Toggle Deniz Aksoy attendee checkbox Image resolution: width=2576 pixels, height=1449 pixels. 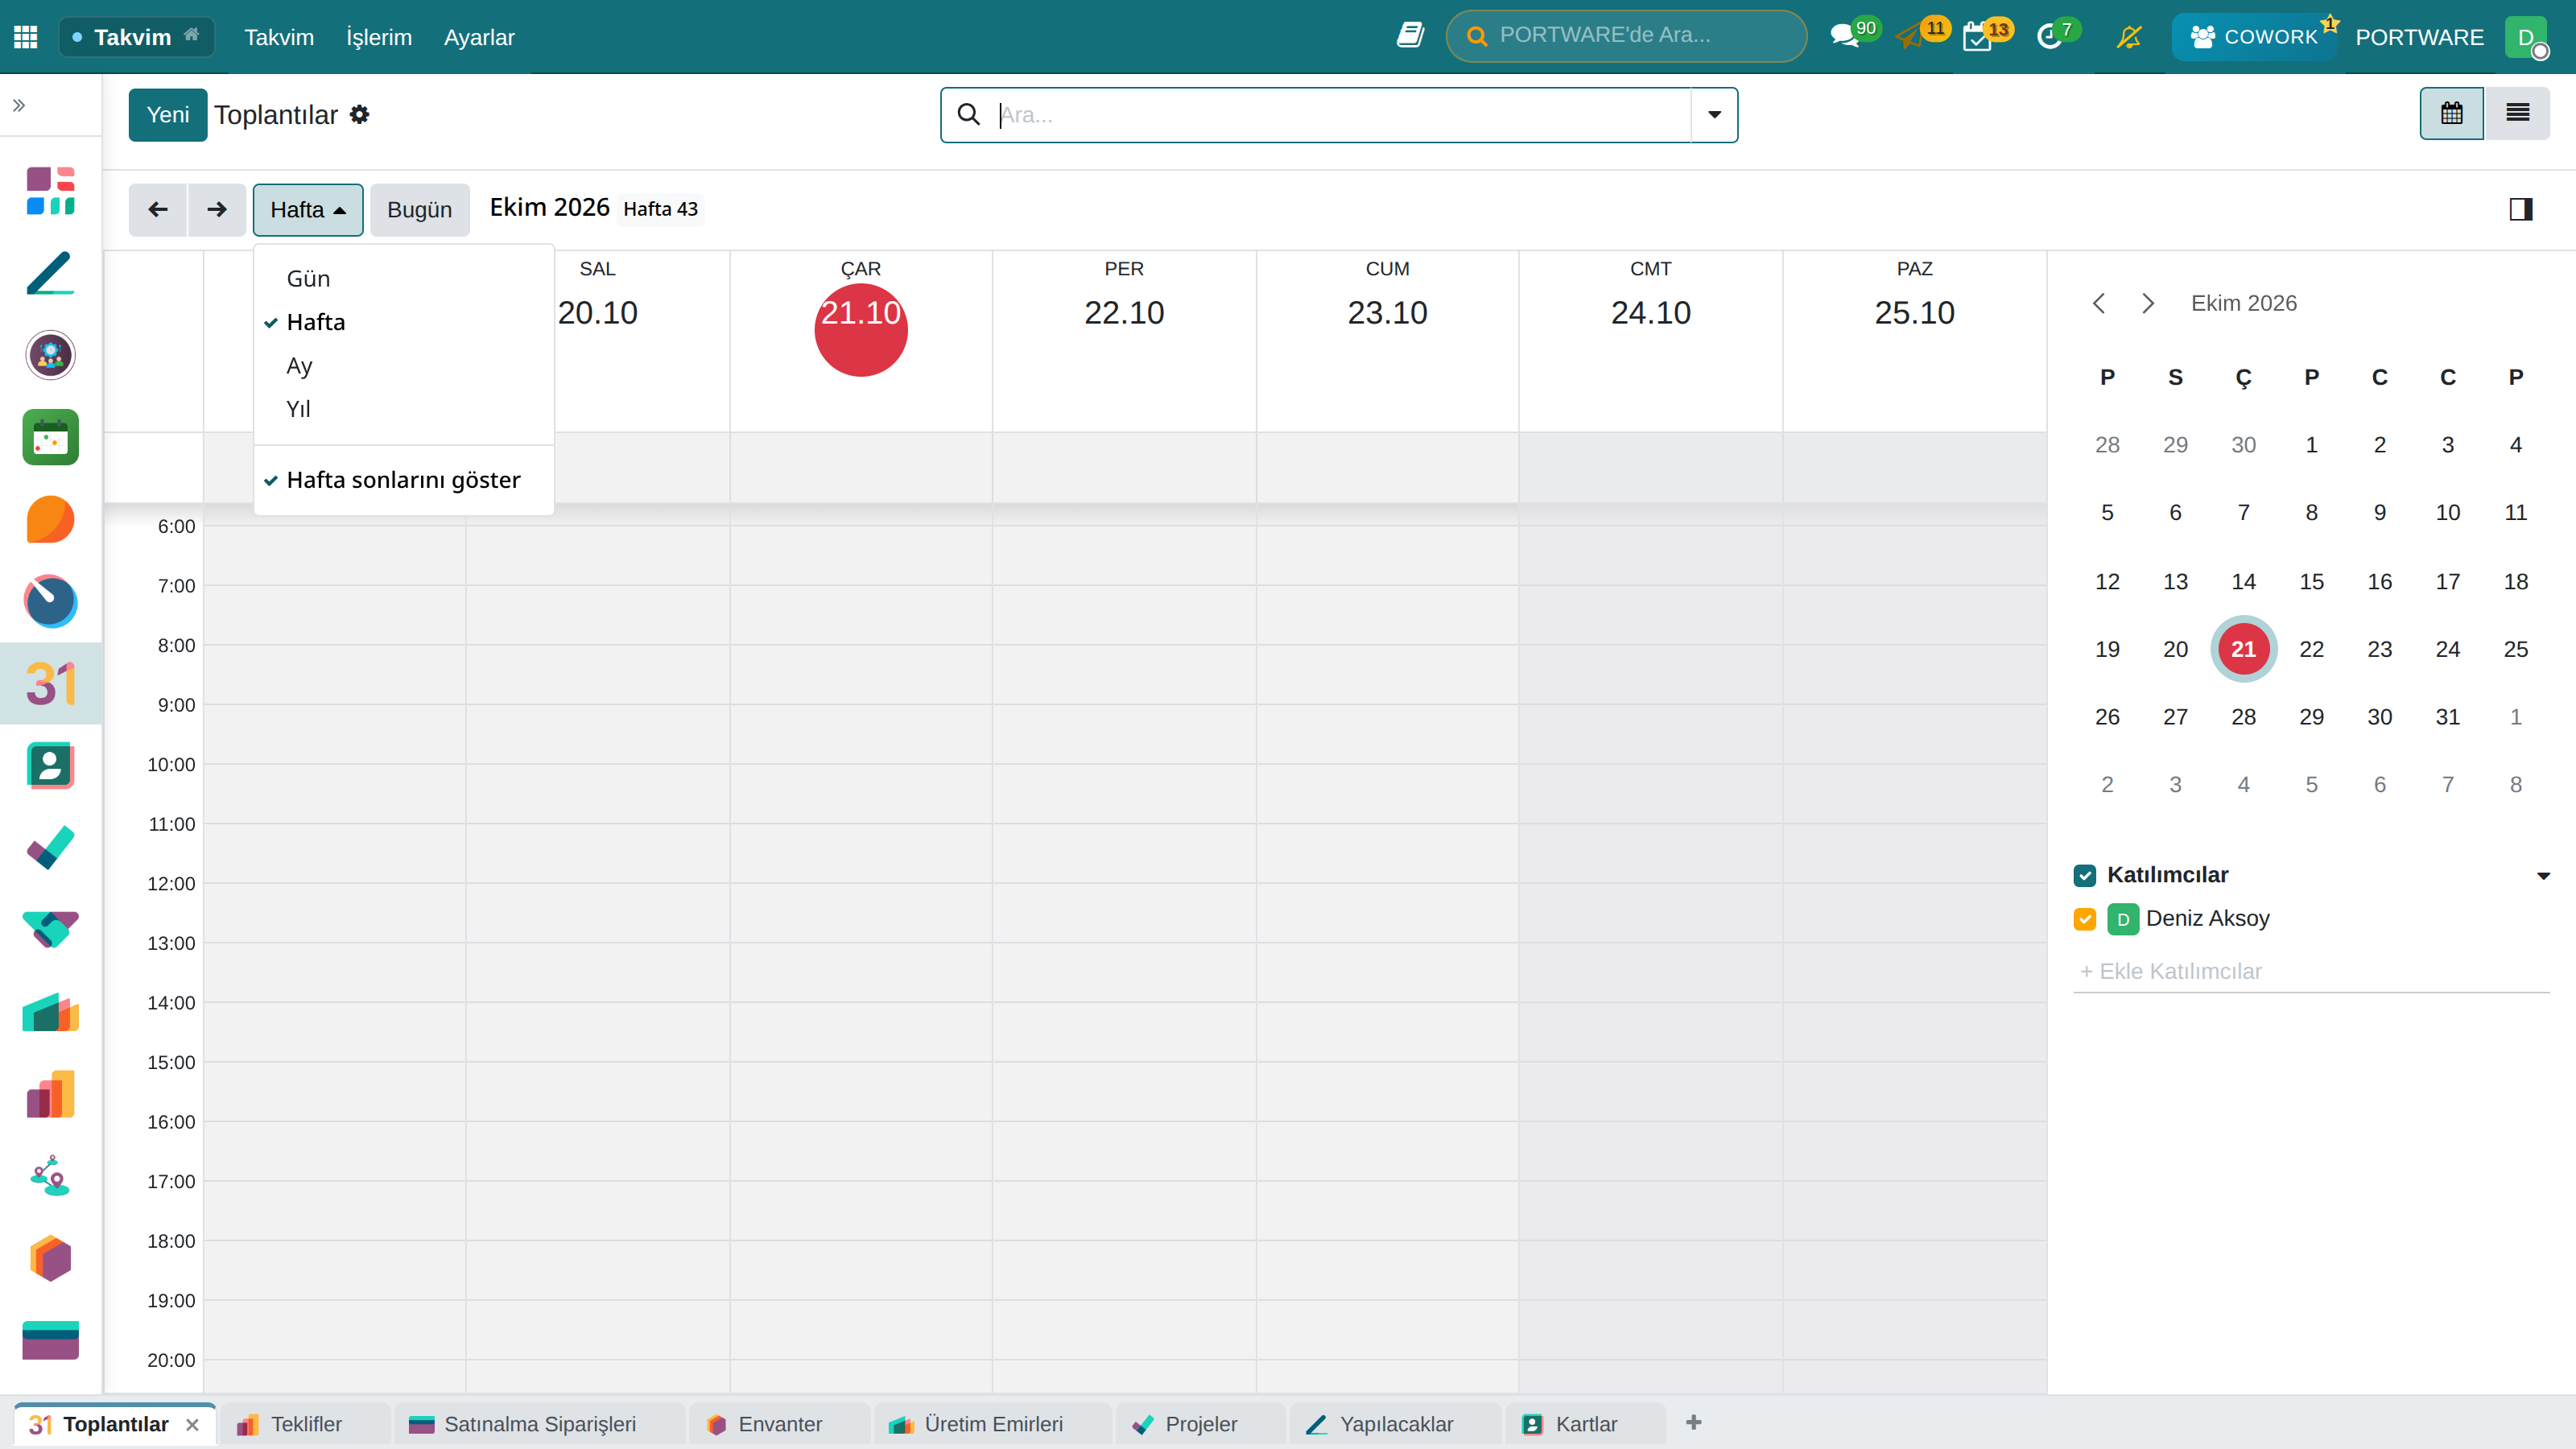tap(2085, 919)
